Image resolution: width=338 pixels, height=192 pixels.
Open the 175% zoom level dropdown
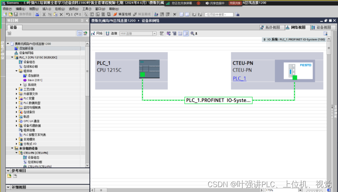(300, 190)
